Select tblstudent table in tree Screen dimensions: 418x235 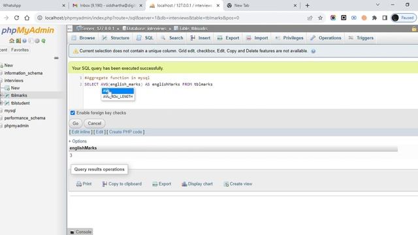click(20, 103)
